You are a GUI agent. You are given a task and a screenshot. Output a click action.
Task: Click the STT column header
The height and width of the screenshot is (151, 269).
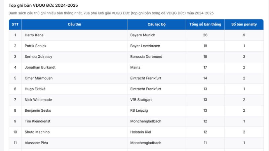tap(15, 24)
